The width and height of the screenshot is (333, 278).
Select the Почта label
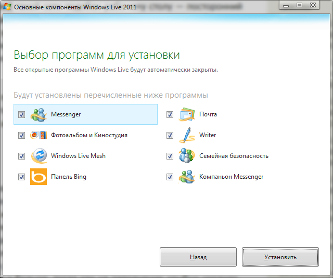(x=208, y=114)
